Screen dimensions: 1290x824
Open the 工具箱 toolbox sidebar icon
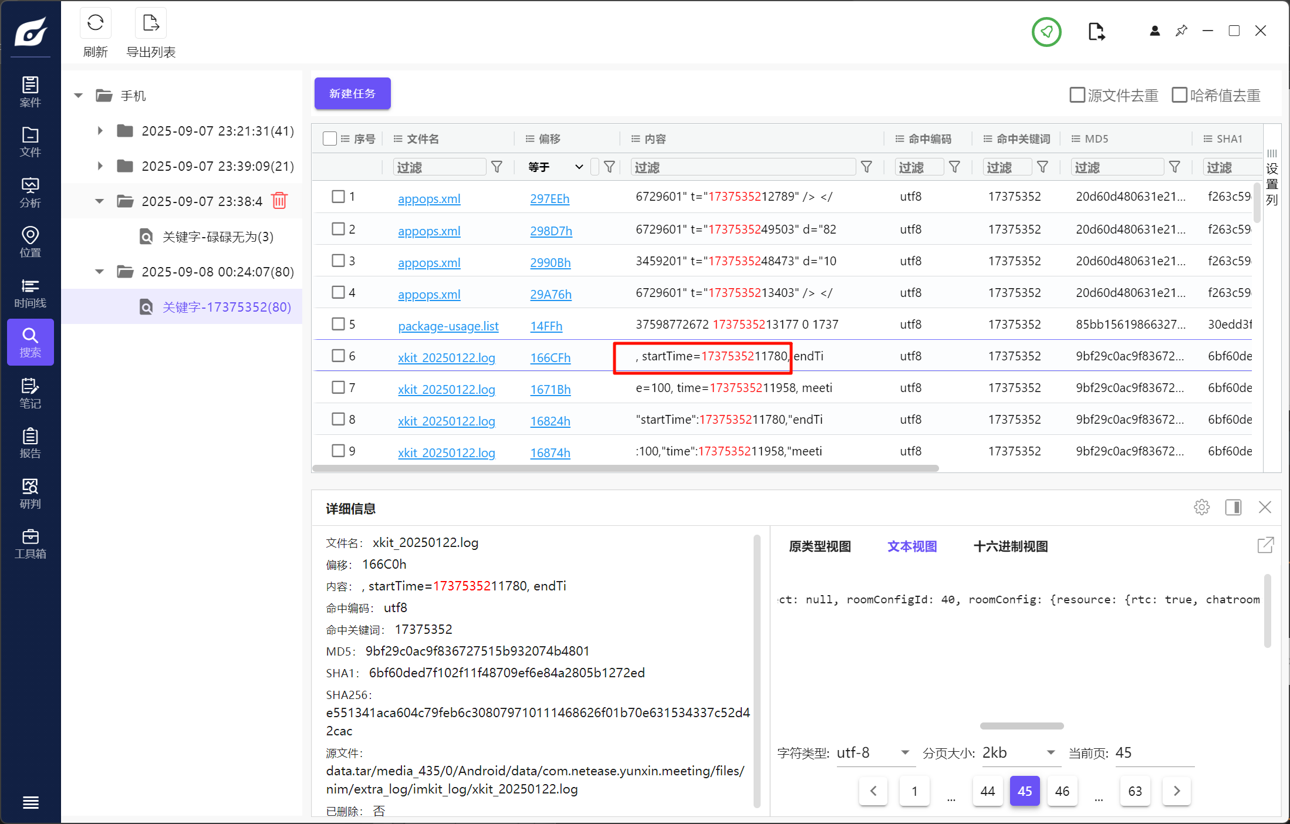coord(30,543)
